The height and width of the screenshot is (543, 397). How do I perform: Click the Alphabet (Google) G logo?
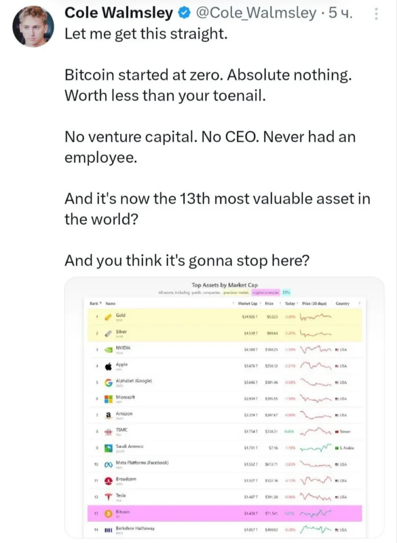click(108, 383)
